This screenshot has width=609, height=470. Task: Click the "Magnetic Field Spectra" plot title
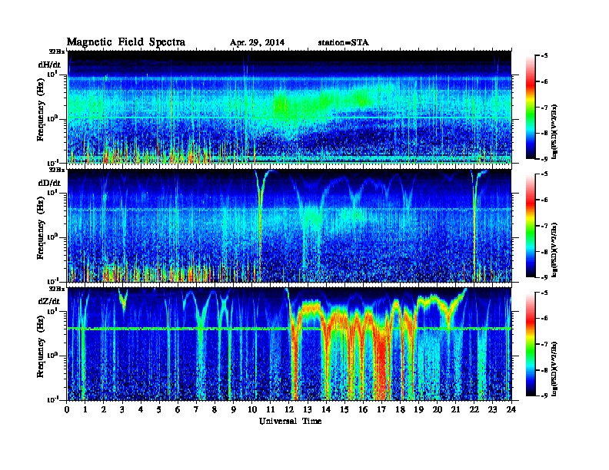tap(125, 42)
